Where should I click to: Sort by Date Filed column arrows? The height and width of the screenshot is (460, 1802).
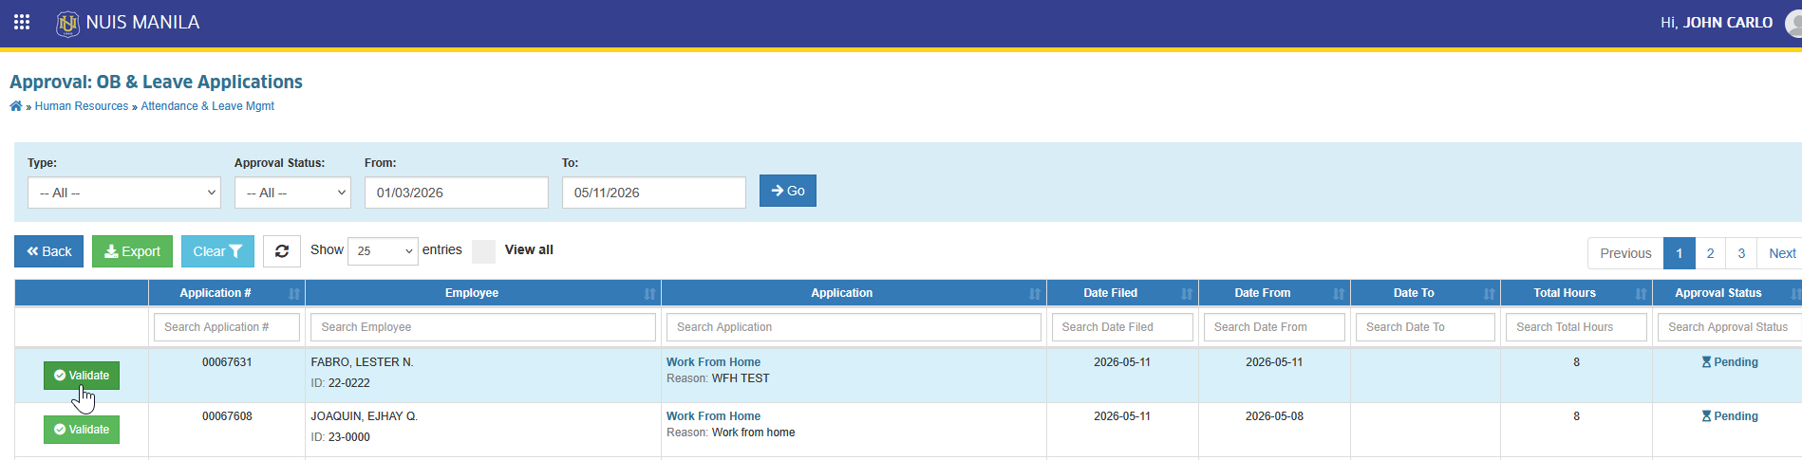(1187, 294)
